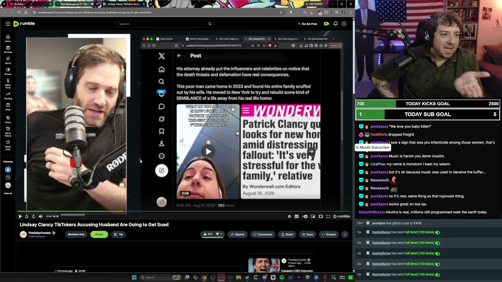This screenshot has width=502, height=282.
Task: Open a new browser tab
Action: [x=151, y=4]
